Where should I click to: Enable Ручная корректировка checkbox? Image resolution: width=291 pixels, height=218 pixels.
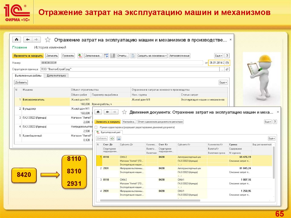[x=96, y=127]
